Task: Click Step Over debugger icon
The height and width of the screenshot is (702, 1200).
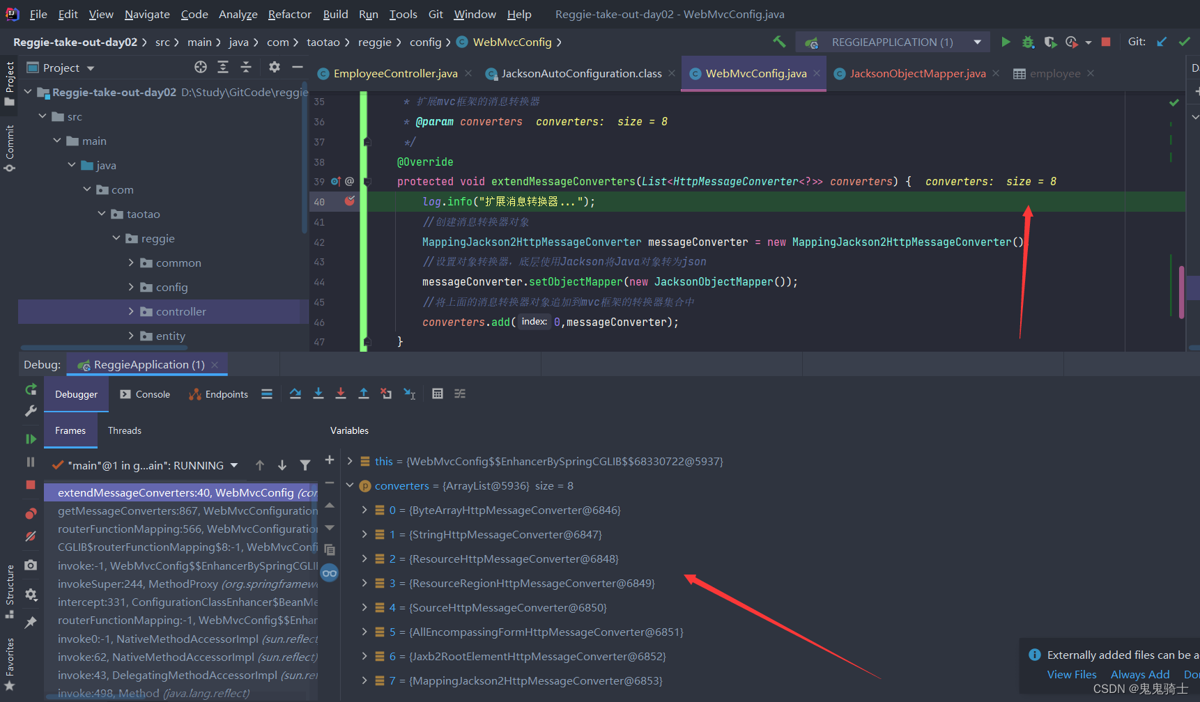Action: (295, 393)
